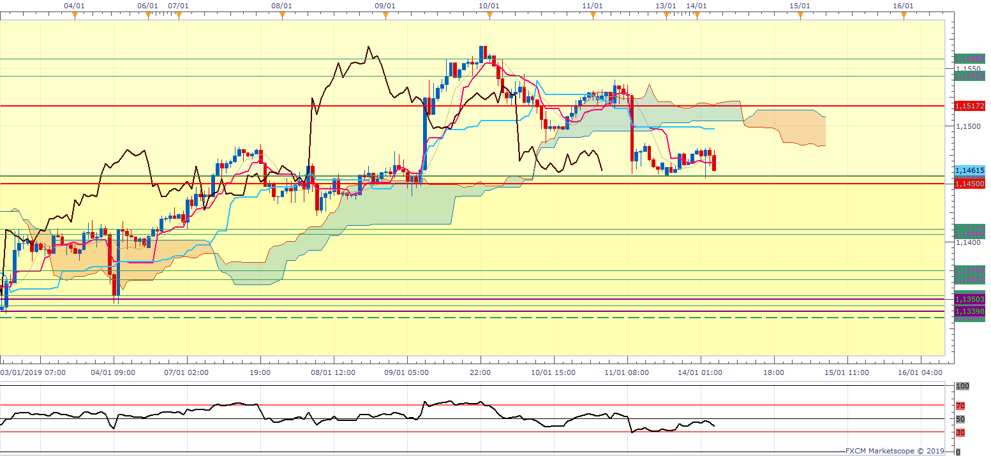Image resolution: width=991 pixels, height=456 pixels.
Task: Select the red 1,14500 price level label
Action: 969,184
